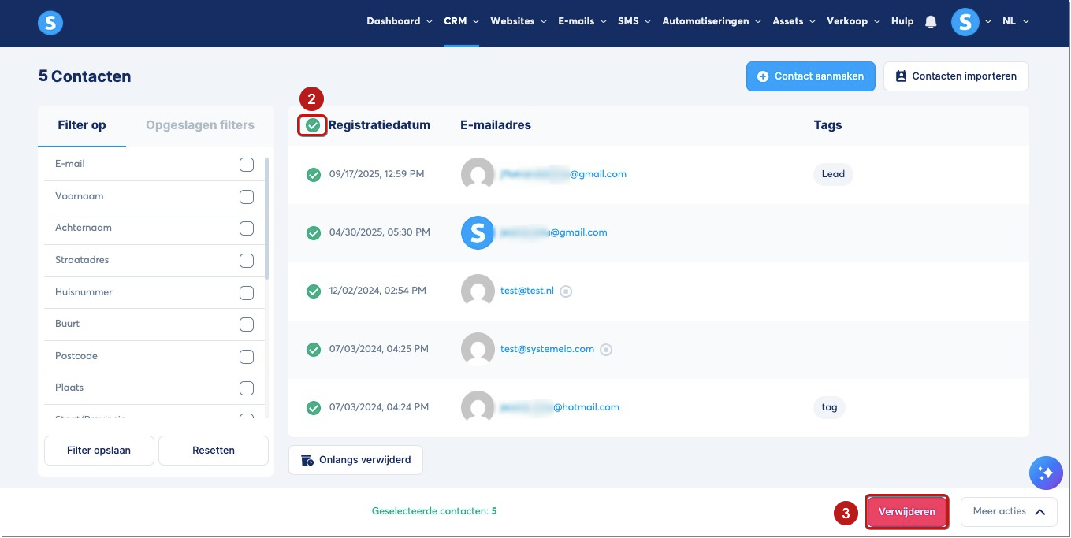Click the Lead tag

(x=833, y=175)
